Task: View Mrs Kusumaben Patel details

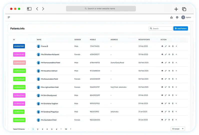Action: (x=169, y=79)
